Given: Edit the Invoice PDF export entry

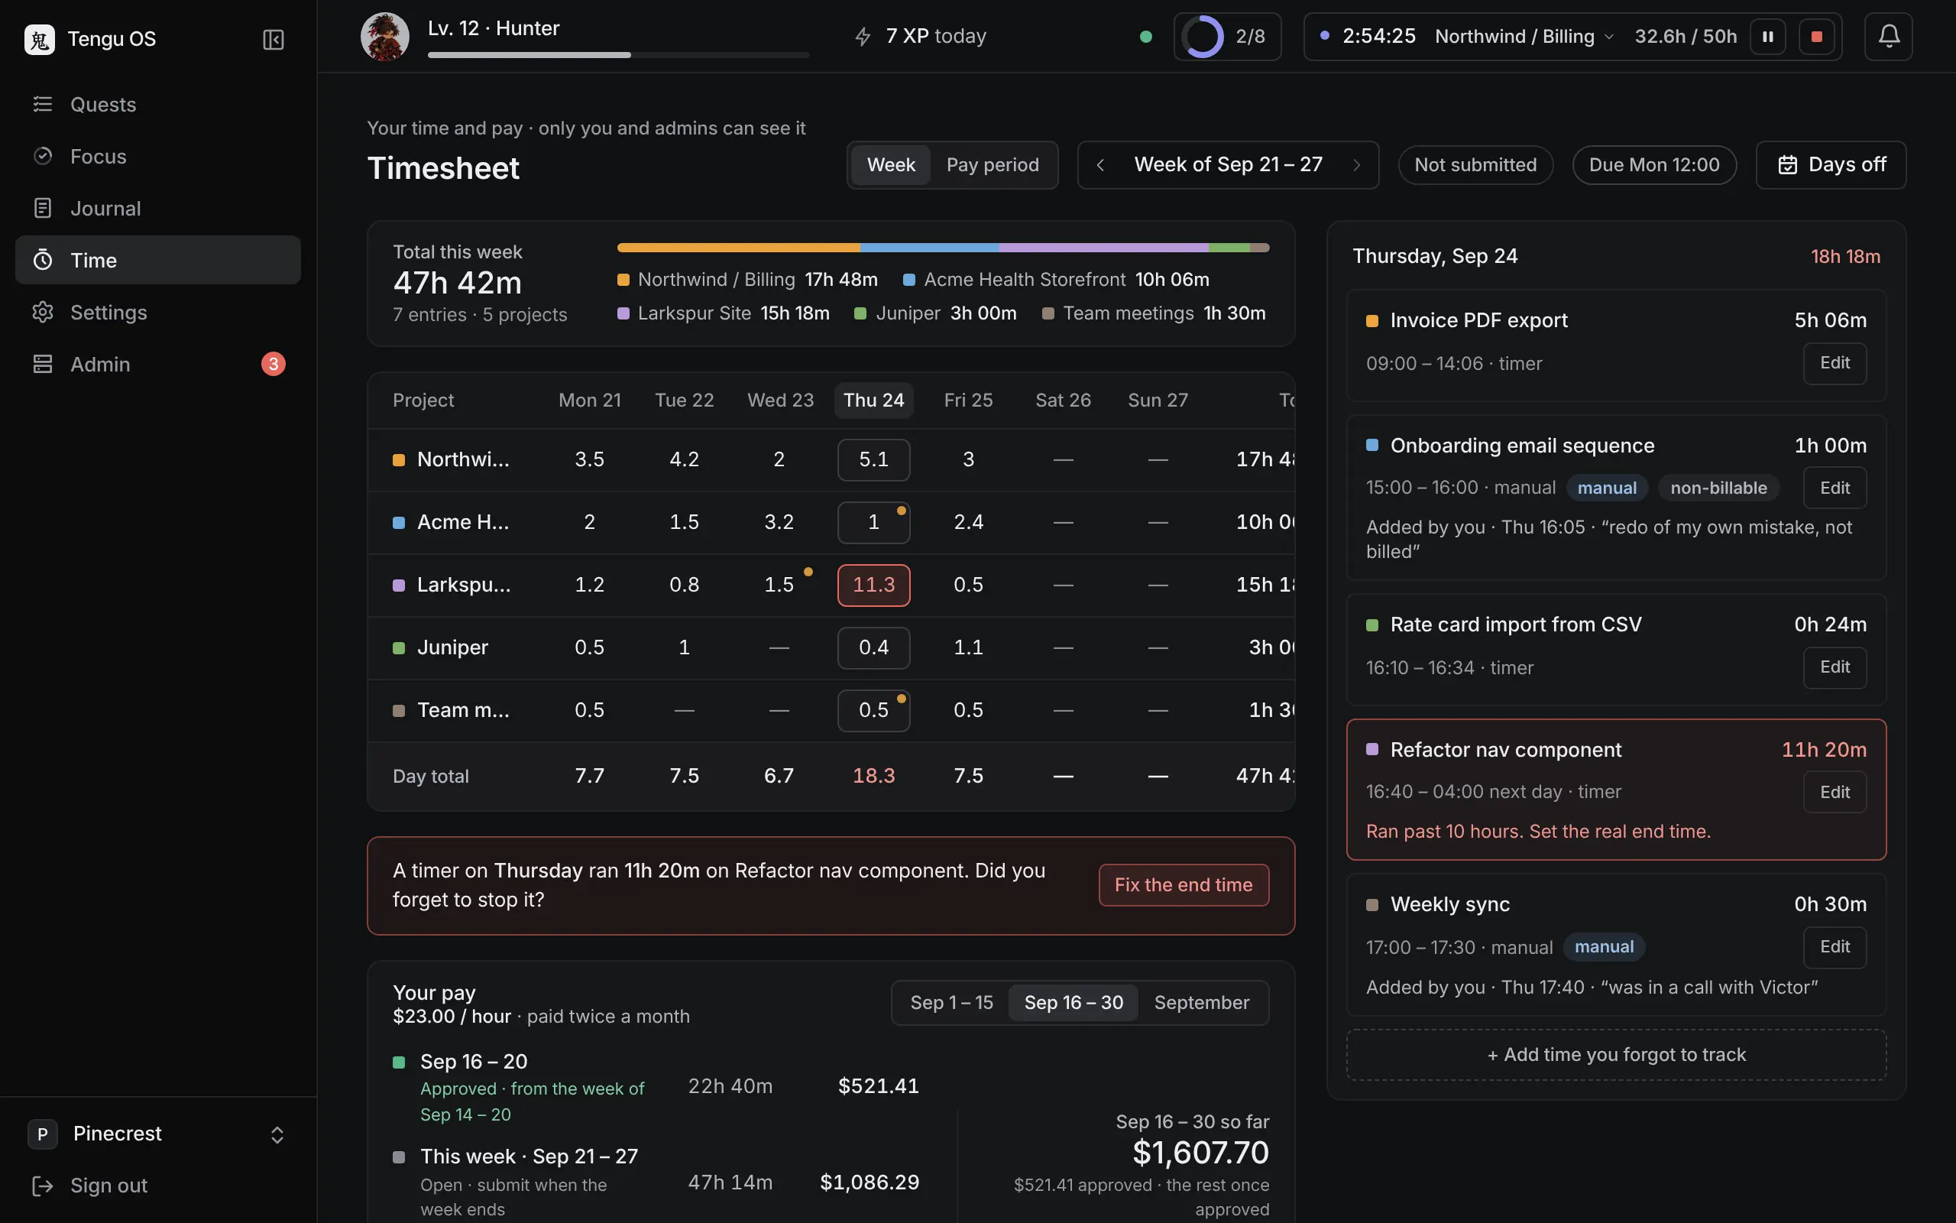Looking at the screenshot, I should coord(1835,363).
